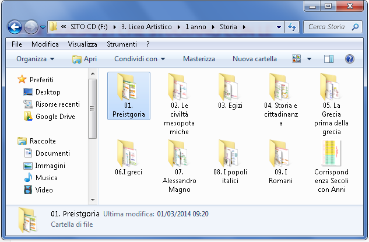Open the Immagini library
This screenshot has height=242, width=369.
coord(44,166)
